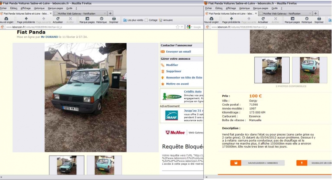332x180 pixels.
Task: Open Marque-pages toolbar button in right window
Action: click(x=292, y=20)
